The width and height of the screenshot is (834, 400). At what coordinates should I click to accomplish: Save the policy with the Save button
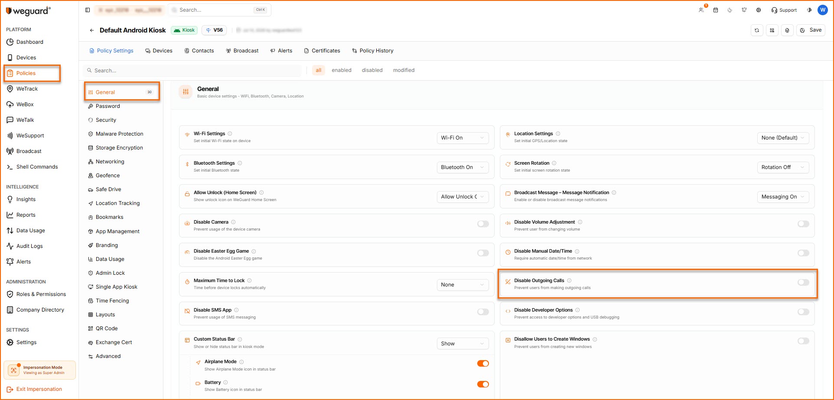coord(811,30)
